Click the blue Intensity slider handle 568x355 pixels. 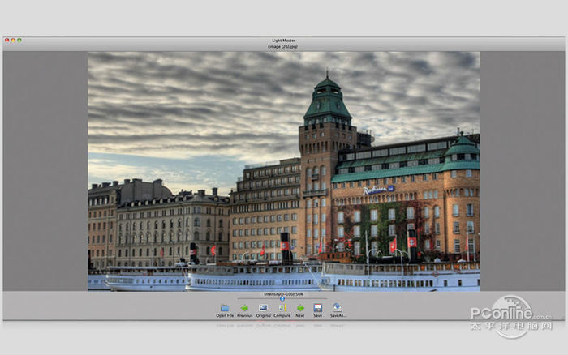282,299
